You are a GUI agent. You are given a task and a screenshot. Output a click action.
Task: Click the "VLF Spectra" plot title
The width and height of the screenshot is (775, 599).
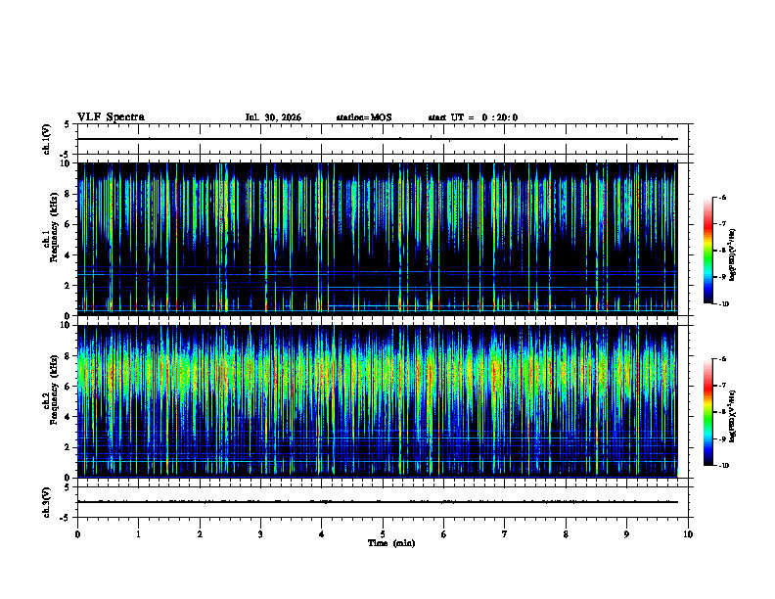point(111,117)
